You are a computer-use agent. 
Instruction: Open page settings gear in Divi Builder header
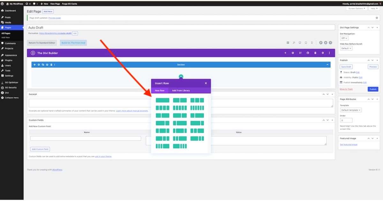[x=323, y=53]
